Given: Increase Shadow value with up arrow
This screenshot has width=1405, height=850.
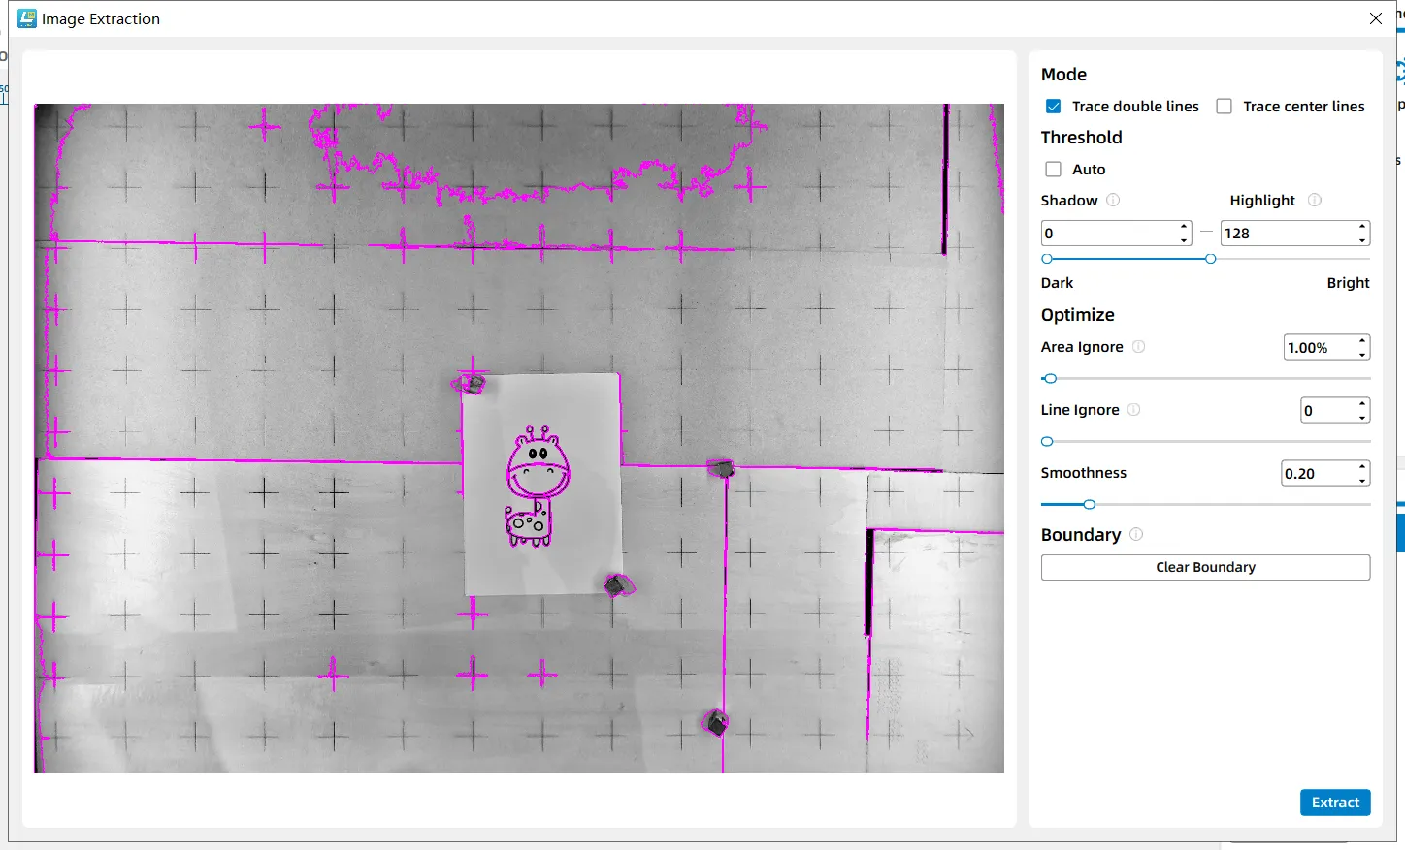Looking at the screenshot, I should point(1184,227).
